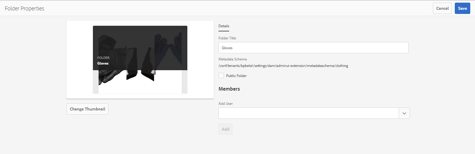Click the Public Folder label text
Screen dimensions: 475x154
point(236,76)
